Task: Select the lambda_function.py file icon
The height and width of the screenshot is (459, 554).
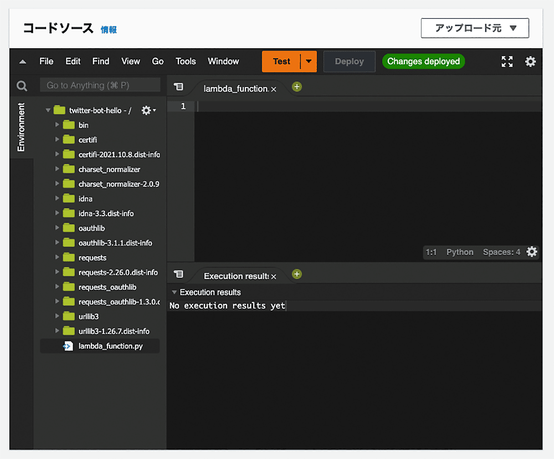Action: pos(68,346)
